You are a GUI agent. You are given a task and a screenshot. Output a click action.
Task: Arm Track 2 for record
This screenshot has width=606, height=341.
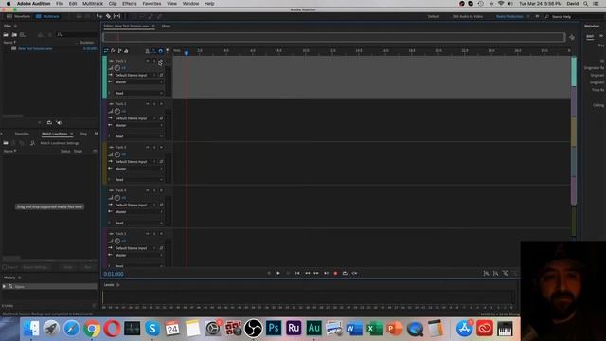pyautogui.click(x=161, y=104)
